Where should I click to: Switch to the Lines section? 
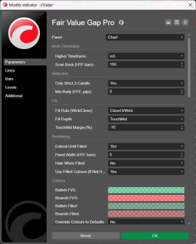10,71
